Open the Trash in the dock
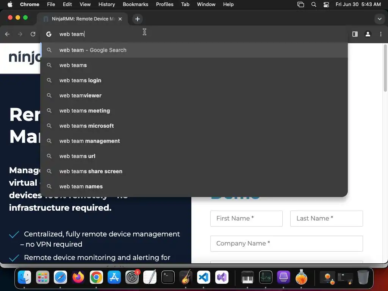388x291 pixels. (363, 277)
